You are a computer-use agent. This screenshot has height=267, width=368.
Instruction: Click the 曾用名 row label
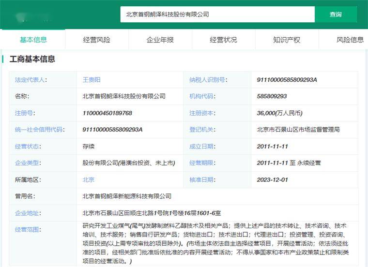(25, 196)
